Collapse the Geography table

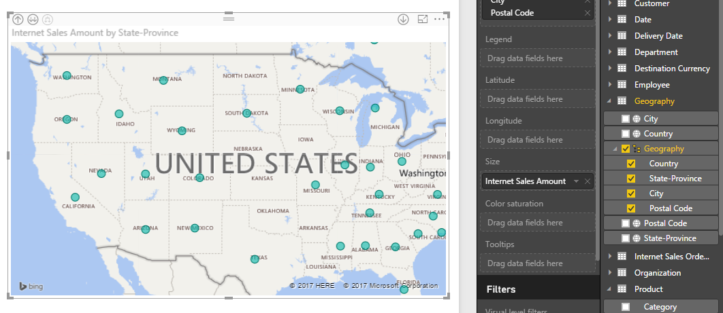[x=610, y=101]
